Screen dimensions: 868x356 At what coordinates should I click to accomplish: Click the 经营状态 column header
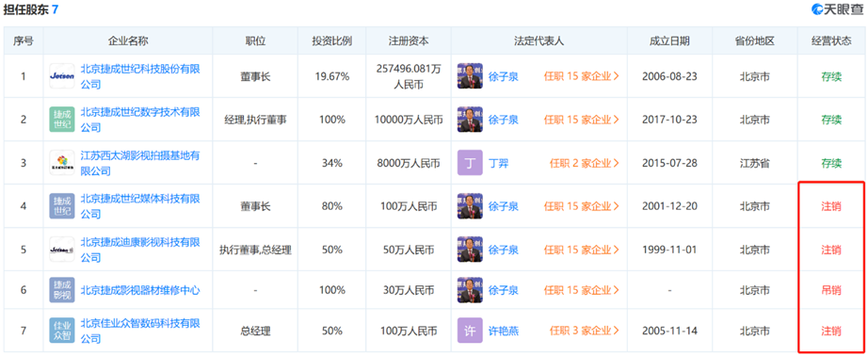tap(831, 41)
